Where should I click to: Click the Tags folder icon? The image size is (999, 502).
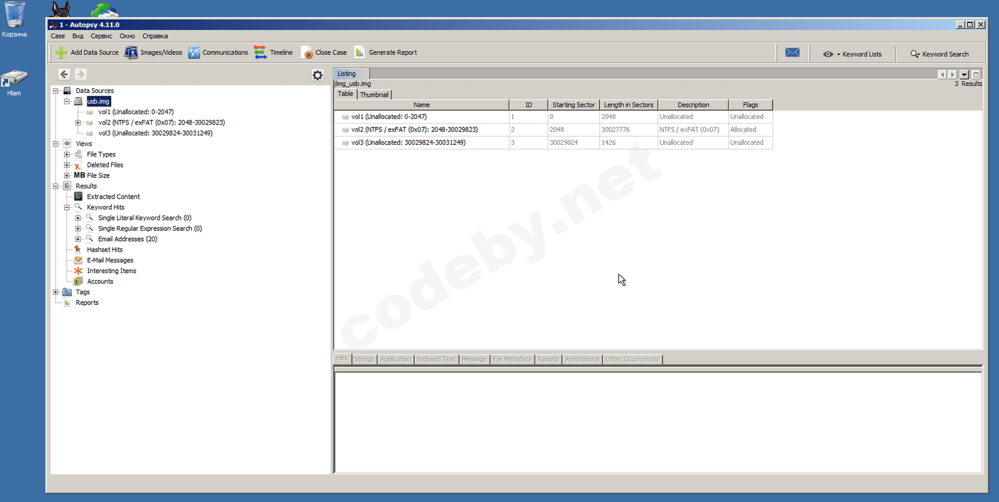(x=67, y=292)
